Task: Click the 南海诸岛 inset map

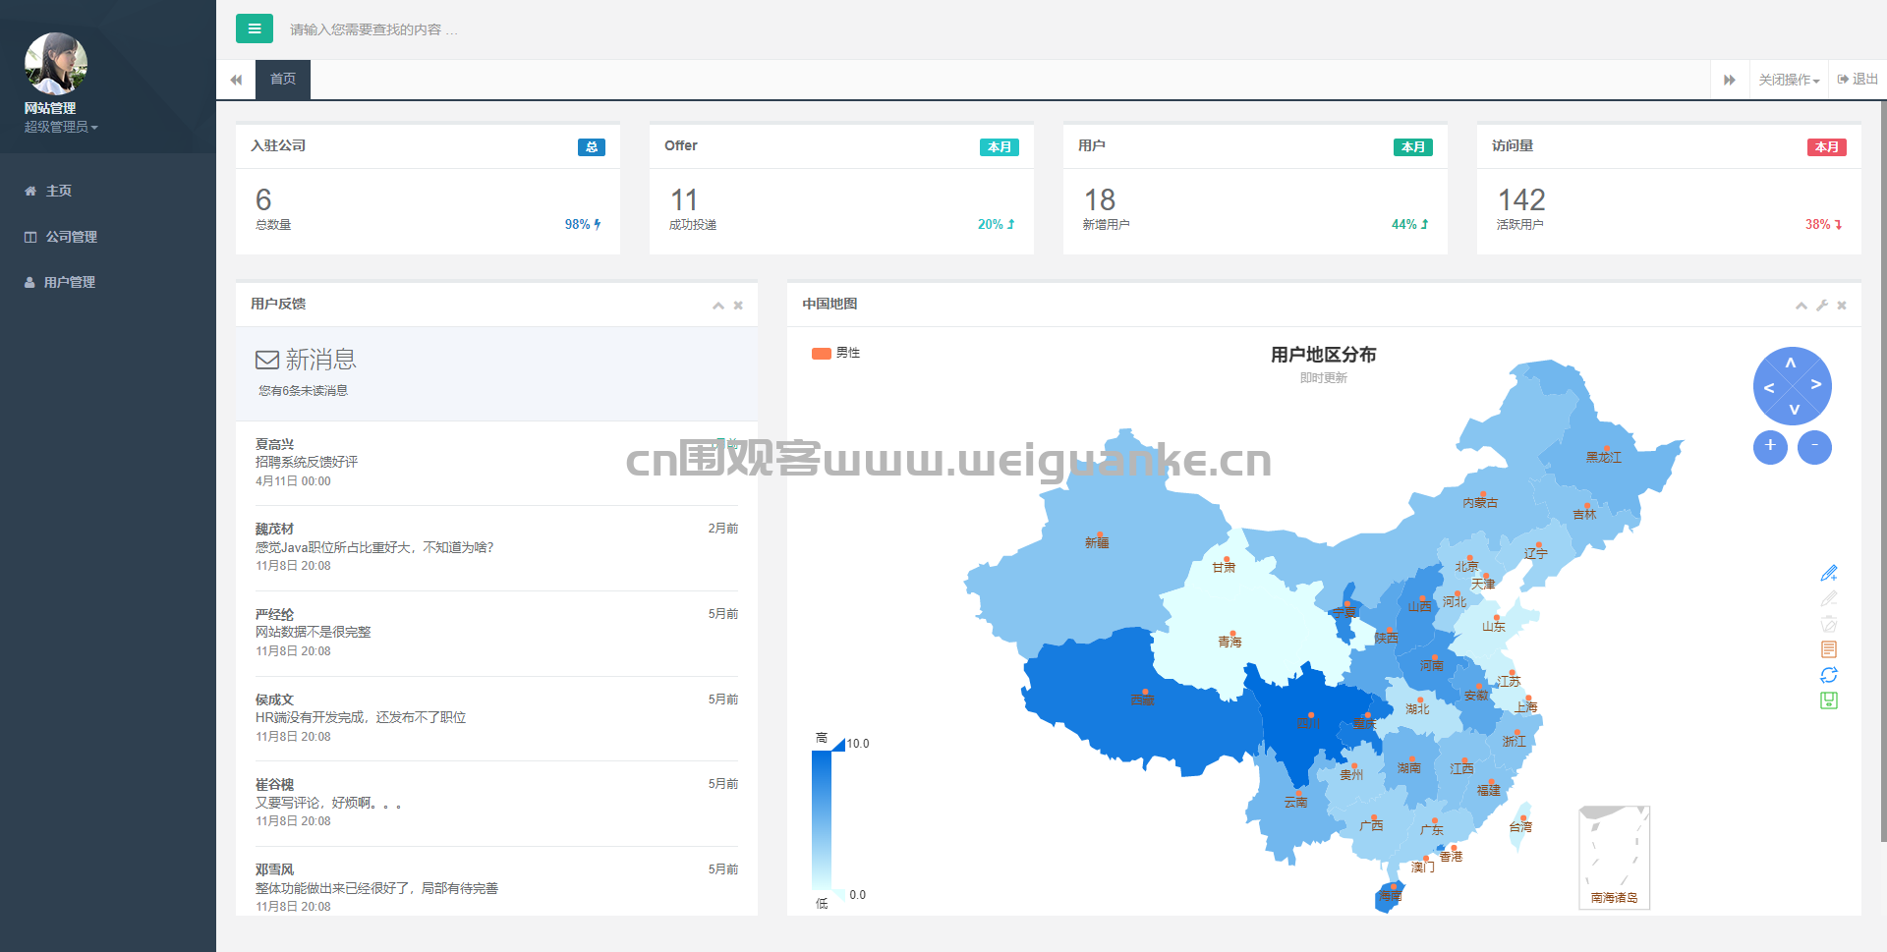Action: click(x=1614, y=858)
